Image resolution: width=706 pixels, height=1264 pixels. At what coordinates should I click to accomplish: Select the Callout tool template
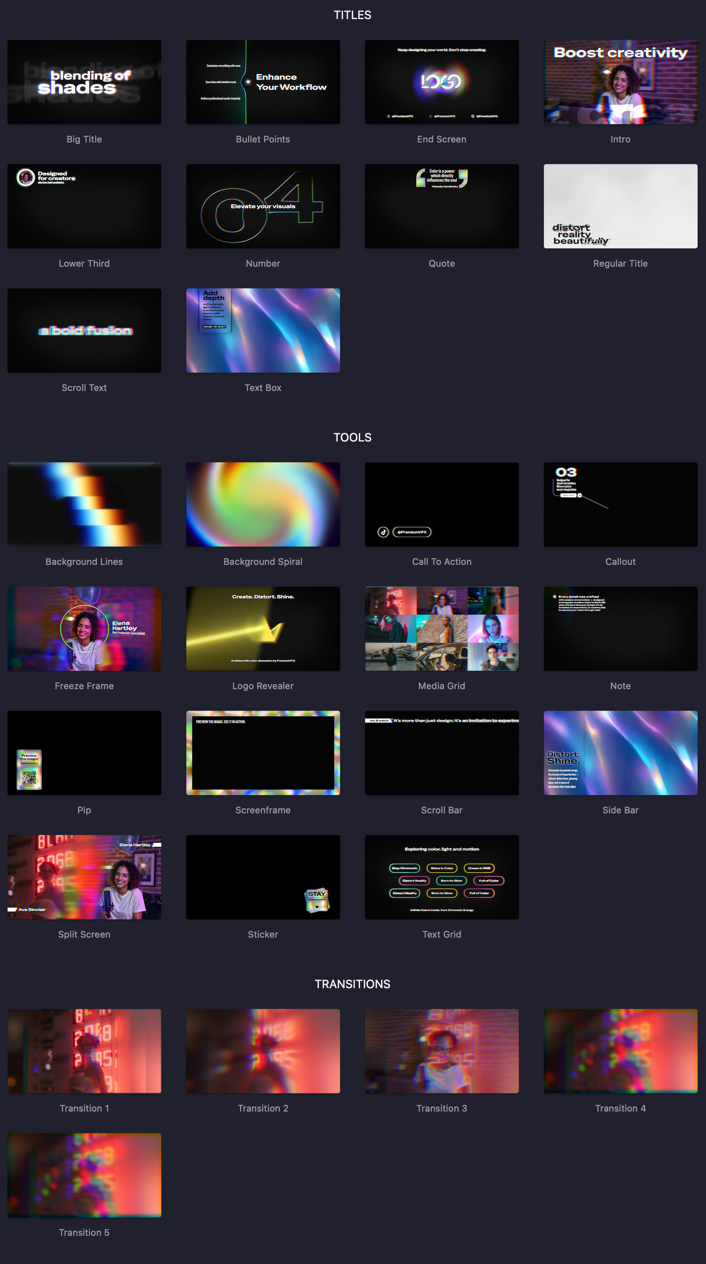click(620, 504)
